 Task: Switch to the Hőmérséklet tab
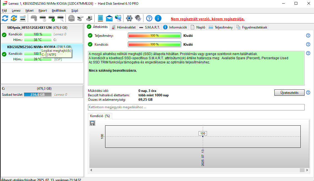click(124, 27)
